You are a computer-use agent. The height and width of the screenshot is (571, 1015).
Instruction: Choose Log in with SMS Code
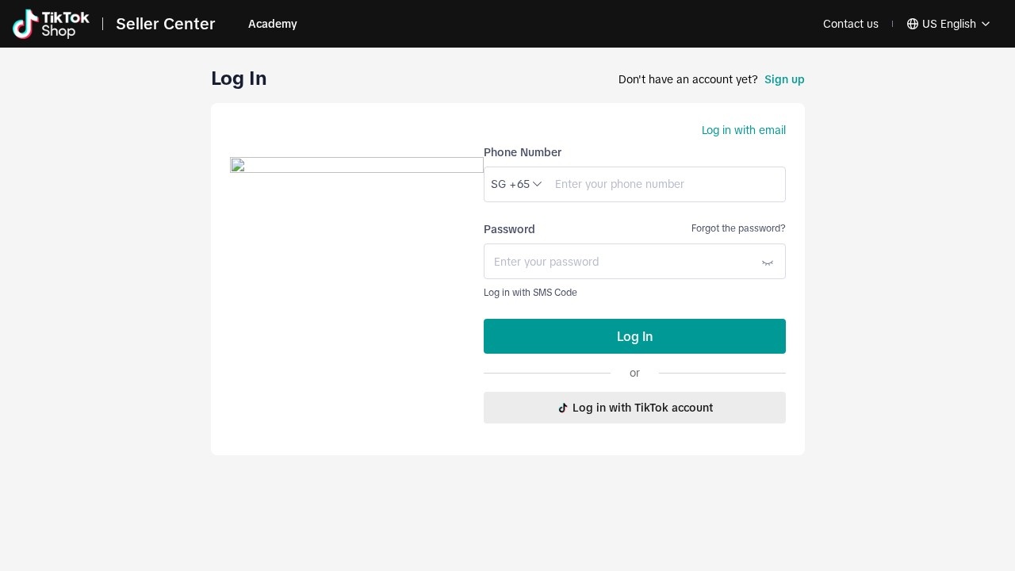(x=530, y=293)
